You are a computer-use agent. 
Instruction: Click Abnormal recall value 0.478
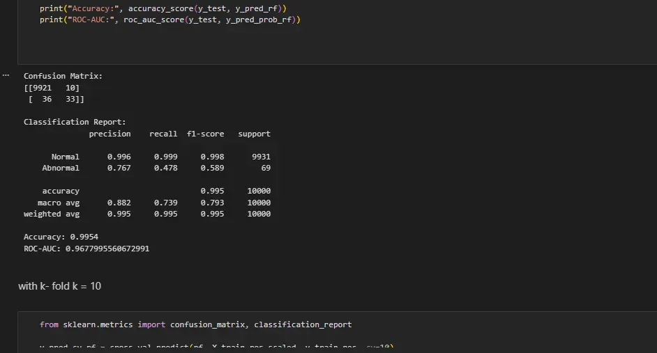(x=165, y=168)
